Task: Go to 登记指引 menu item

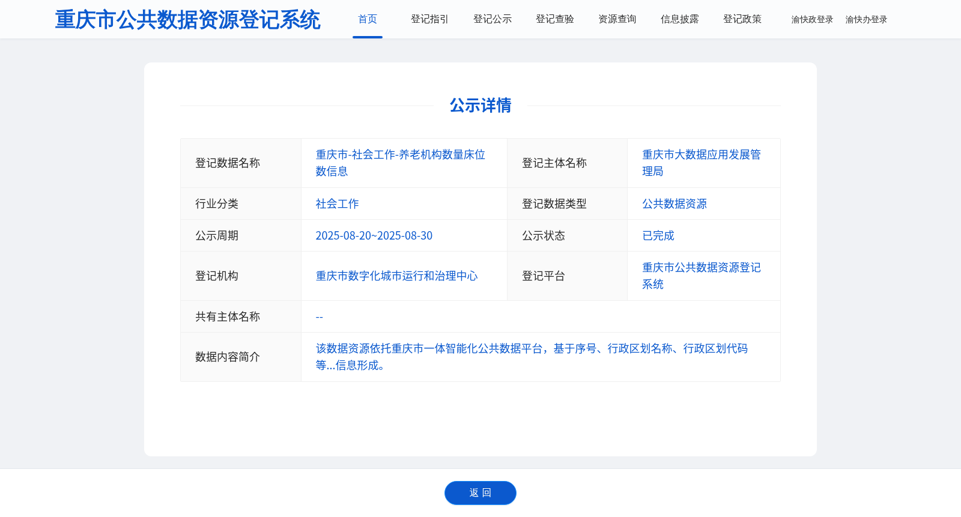Action: (429, 19)
